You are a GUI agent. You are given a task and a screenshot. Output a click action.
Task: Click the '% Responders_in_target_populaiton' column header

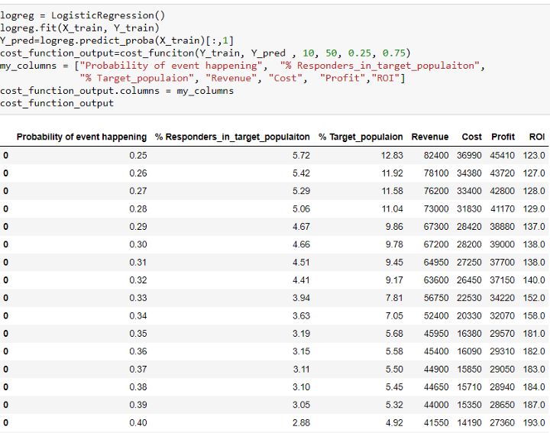pos(232,137)
